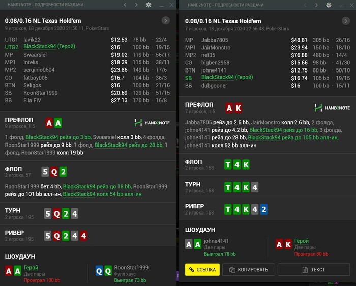
Task: Click the yellow ССЫЛКА button
Action: 202,269
